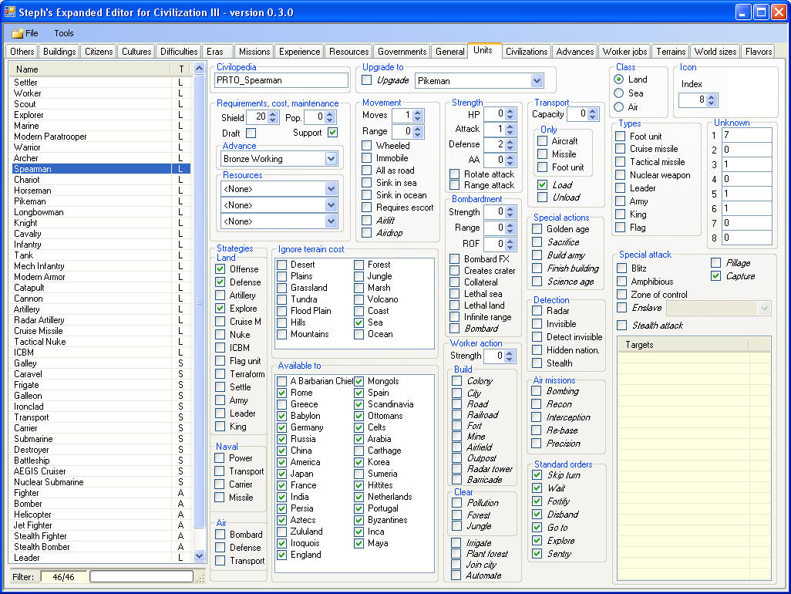Open the Advance Bronze Working dropdown
This screenshot has height=594, width=791.
(x=331, y=159)
